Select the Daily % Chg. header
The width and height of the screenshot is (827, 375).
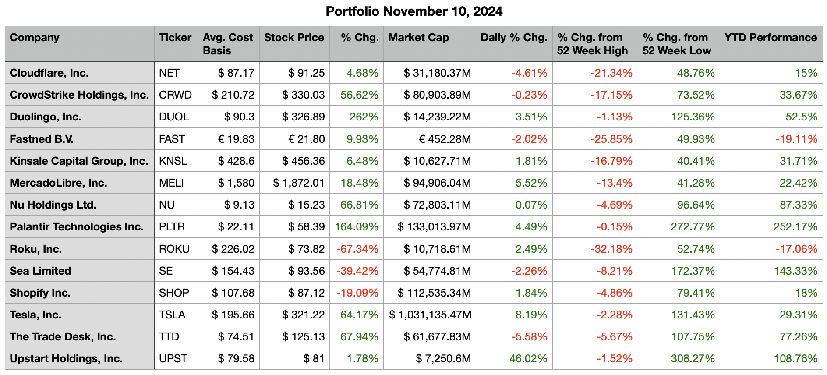tap(514, 38)
